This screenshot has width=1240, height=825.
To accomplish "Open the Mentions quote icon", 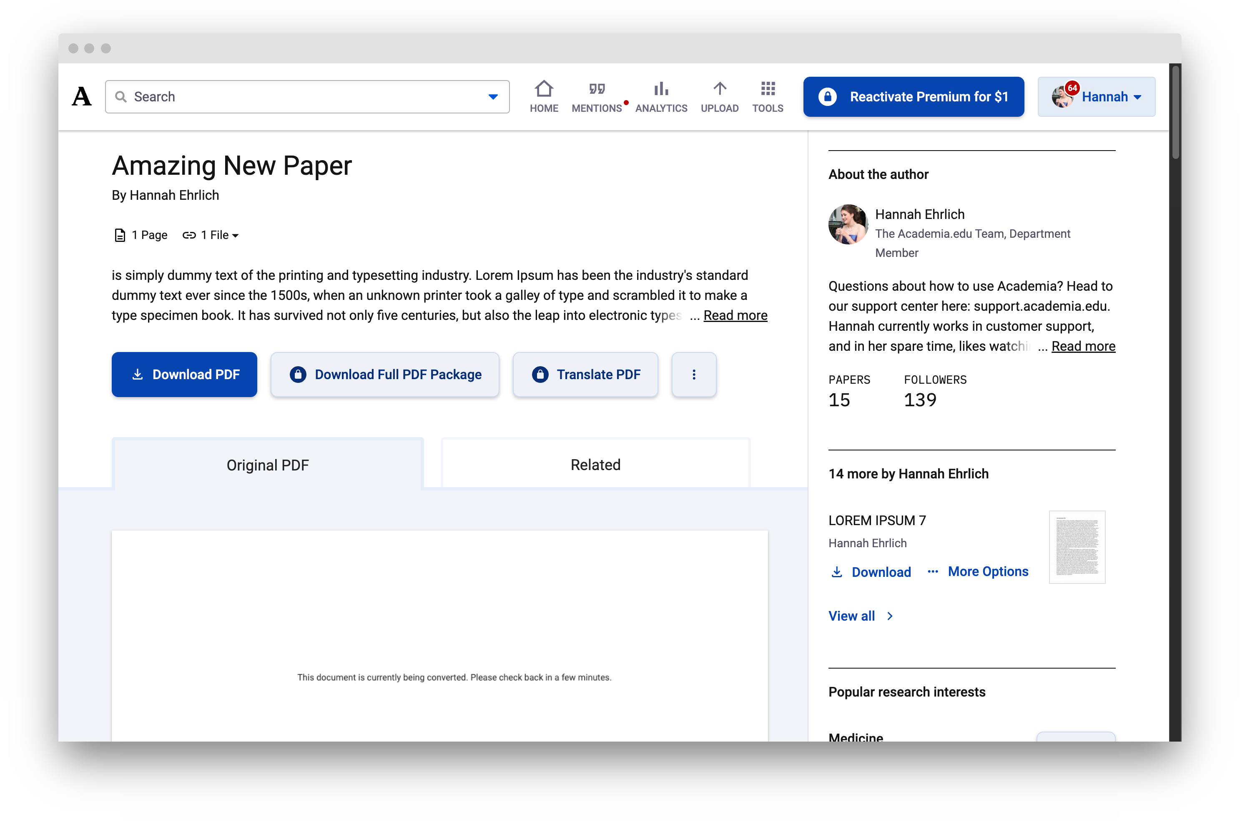I will 597,88.
